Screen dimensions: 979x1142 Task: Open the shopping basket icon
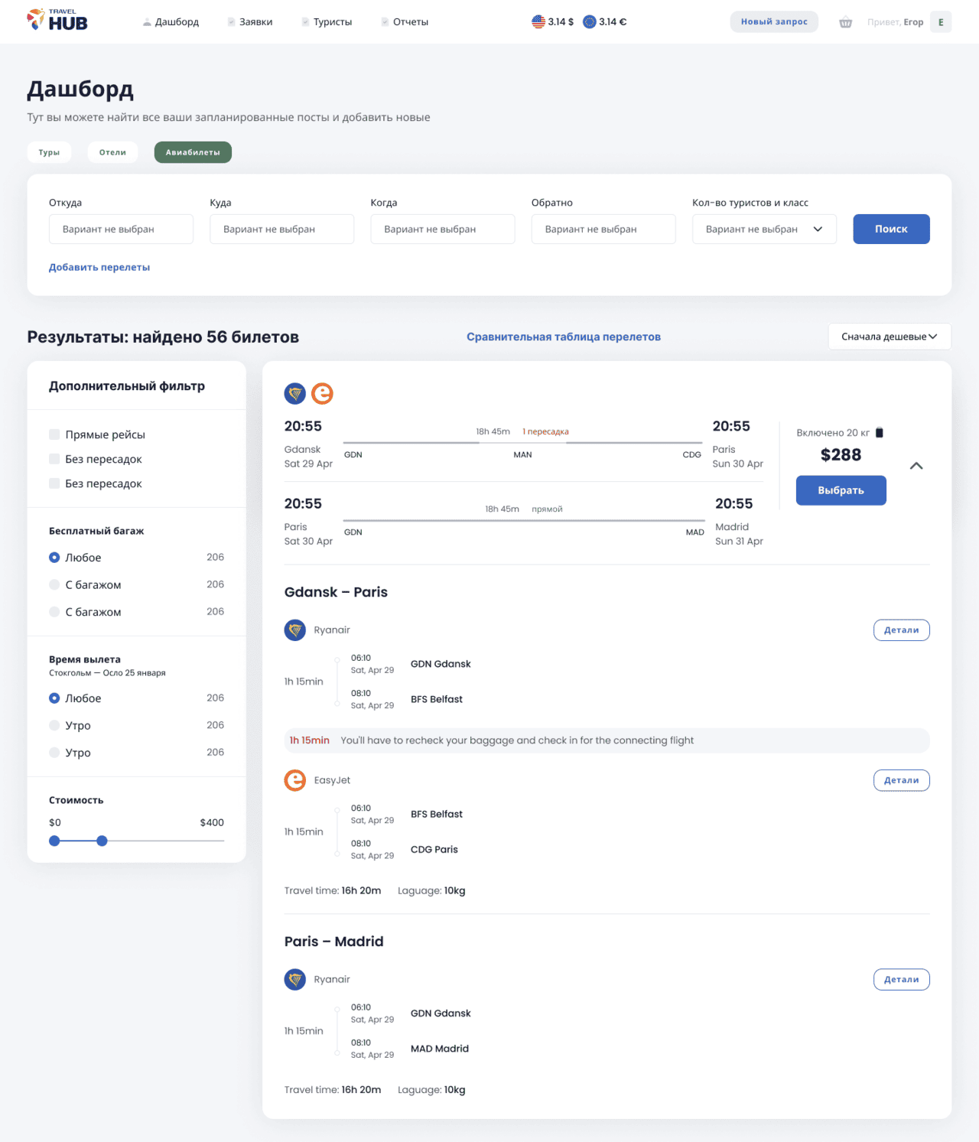click(845, 22)
